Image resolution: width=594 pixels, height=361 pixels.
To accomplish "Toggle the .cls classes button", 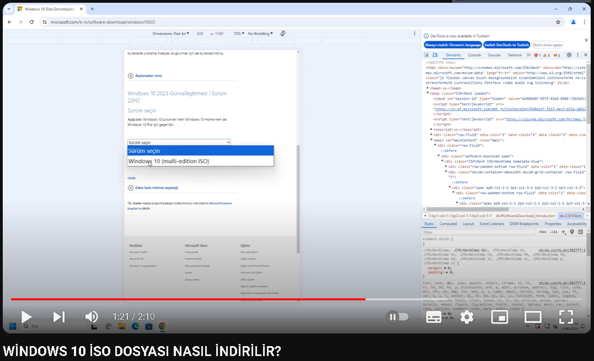I will point(554,232).
